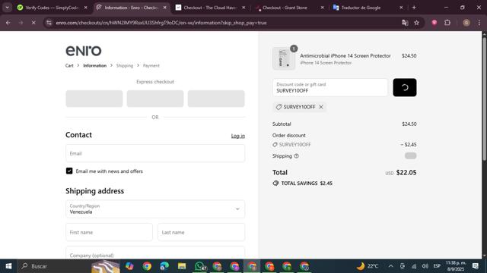Screen dimensions: 487x273
Task: Open the Windows Start menu
Action: click(x=8, y=266)
